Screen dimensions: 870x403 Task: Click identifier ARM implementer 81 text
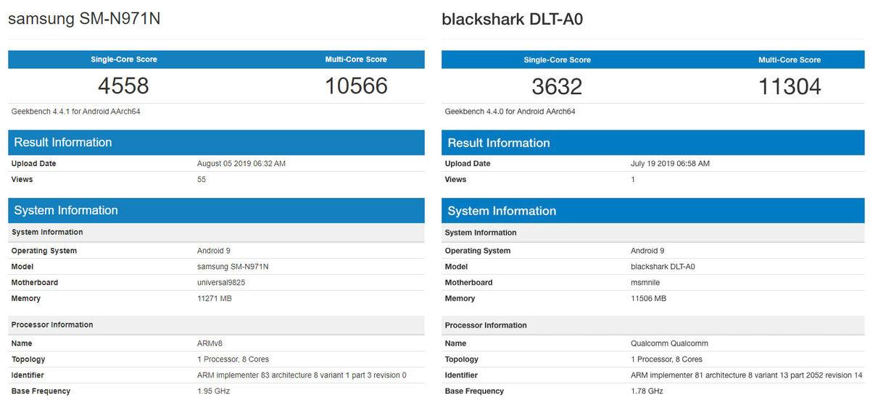point(747,375)
